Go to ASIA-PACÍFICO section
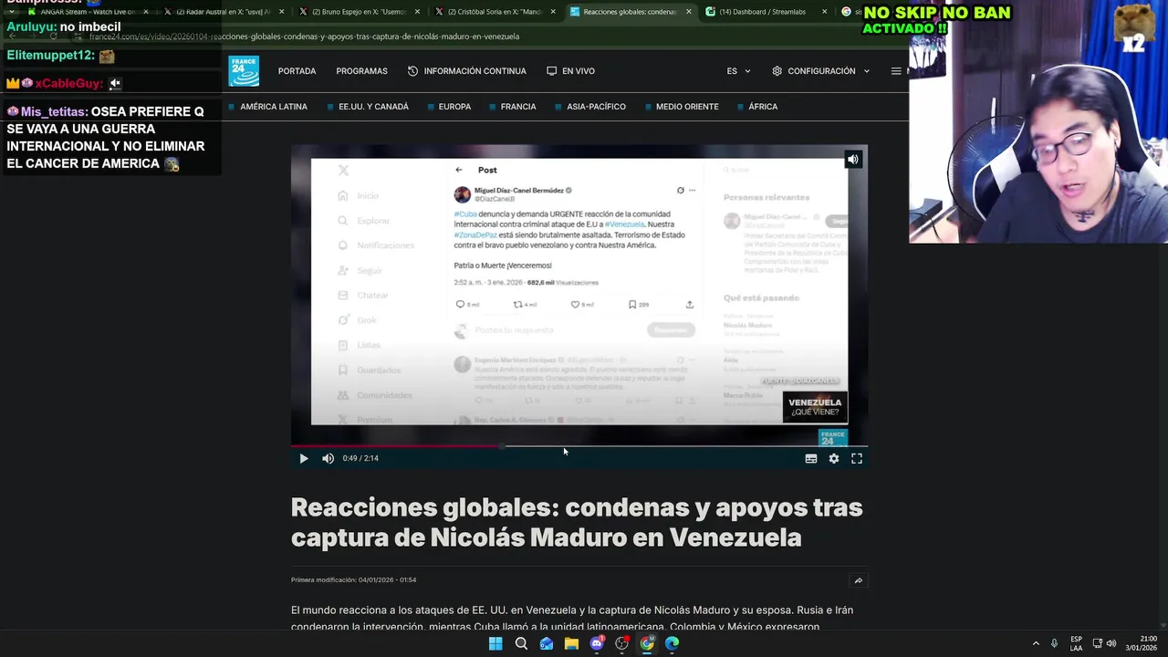1168x657 pixels. tap(596, 107)
